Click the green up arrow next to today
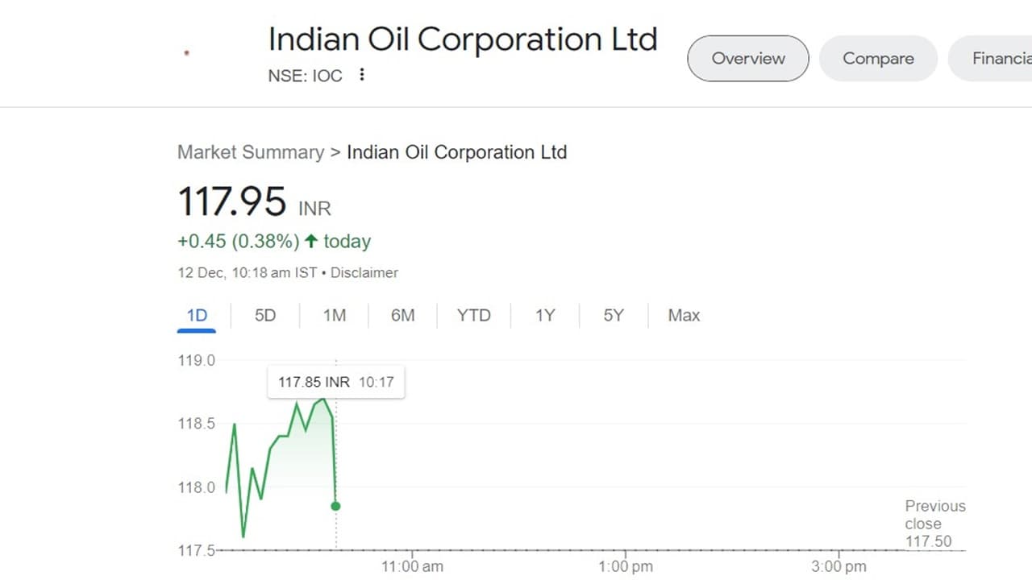The image size is (1032, 580). click(311, 241)
